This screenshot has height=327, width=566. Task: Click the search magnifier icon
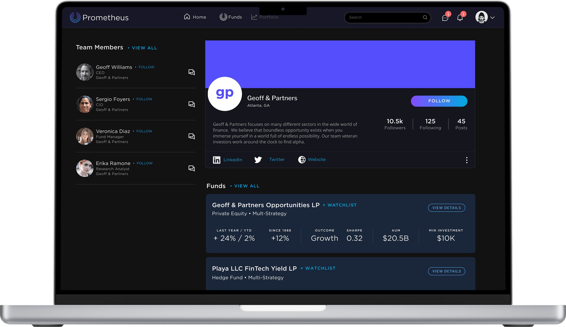point(425,17)
